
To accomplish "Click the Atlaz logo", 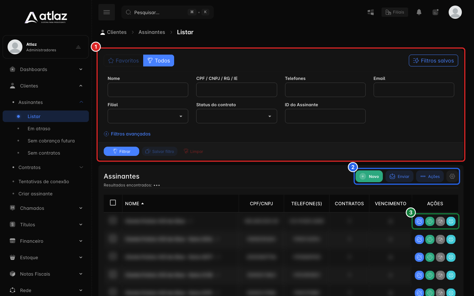I will tap(46, 17).
